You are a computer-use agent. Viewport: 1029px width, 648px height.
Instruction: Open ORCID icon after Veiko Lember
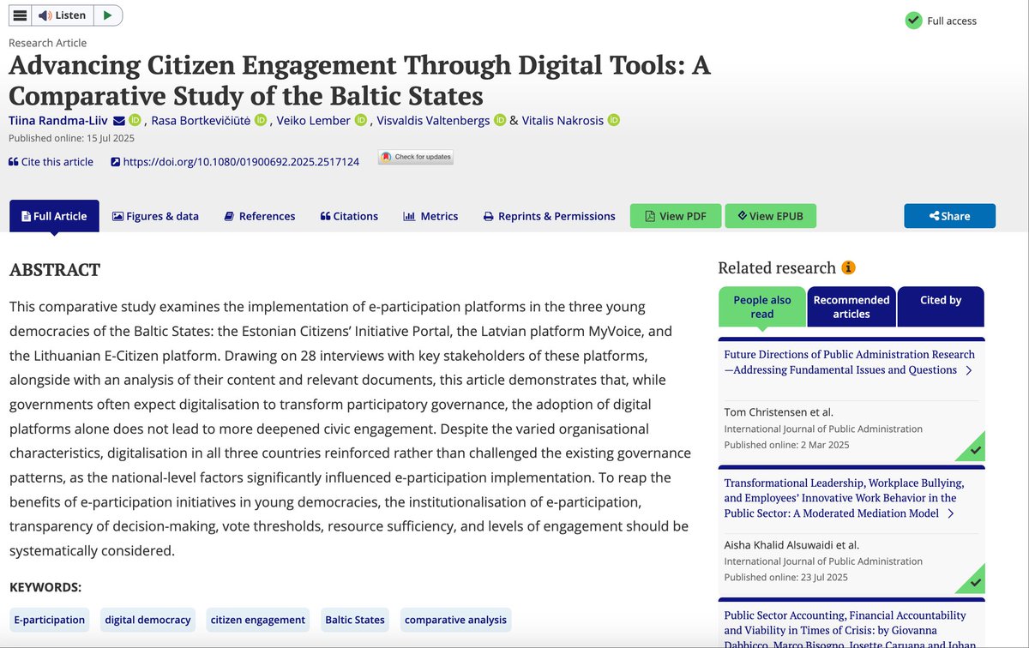[361, 120]
